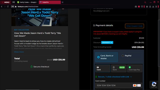This screenshot has width=160, height=90.
Task: Click the Mastercard logo icon
Action: click(135, 85)
